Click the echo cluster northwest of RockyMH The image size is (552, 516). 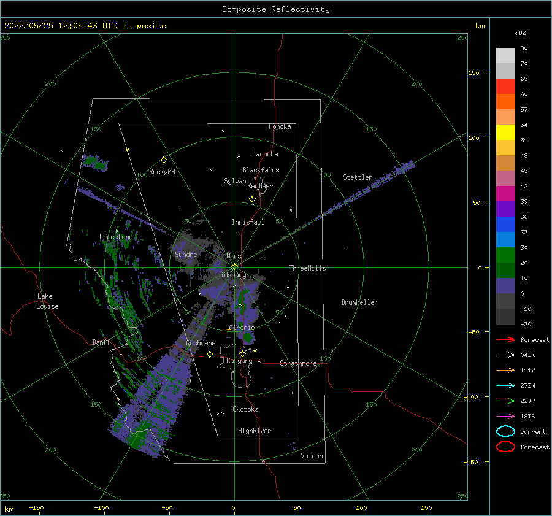(x=95, y=163)
